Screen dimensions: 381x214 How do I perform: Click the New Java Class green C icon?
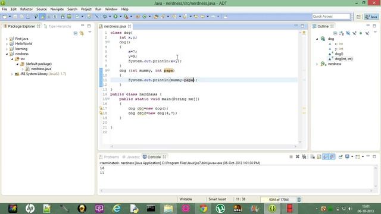pos(144,17)
